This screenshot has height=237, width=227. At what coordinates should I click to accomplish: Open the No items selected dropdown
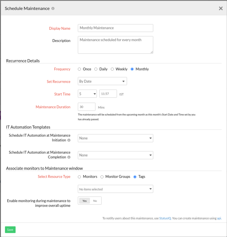[x=115, y=189]
